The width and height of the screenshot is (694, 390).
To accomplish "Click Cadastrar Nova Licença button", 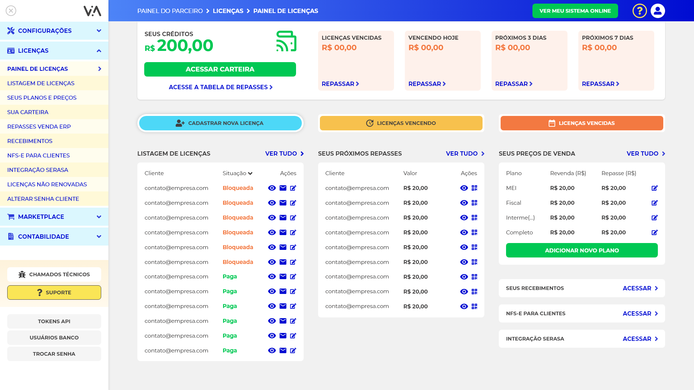I will point(220,123).
